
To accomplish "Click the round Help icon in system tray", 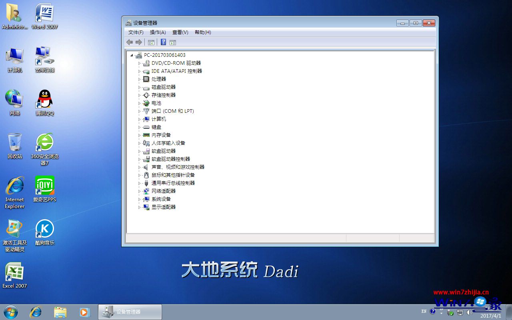I will coord(433,311).
